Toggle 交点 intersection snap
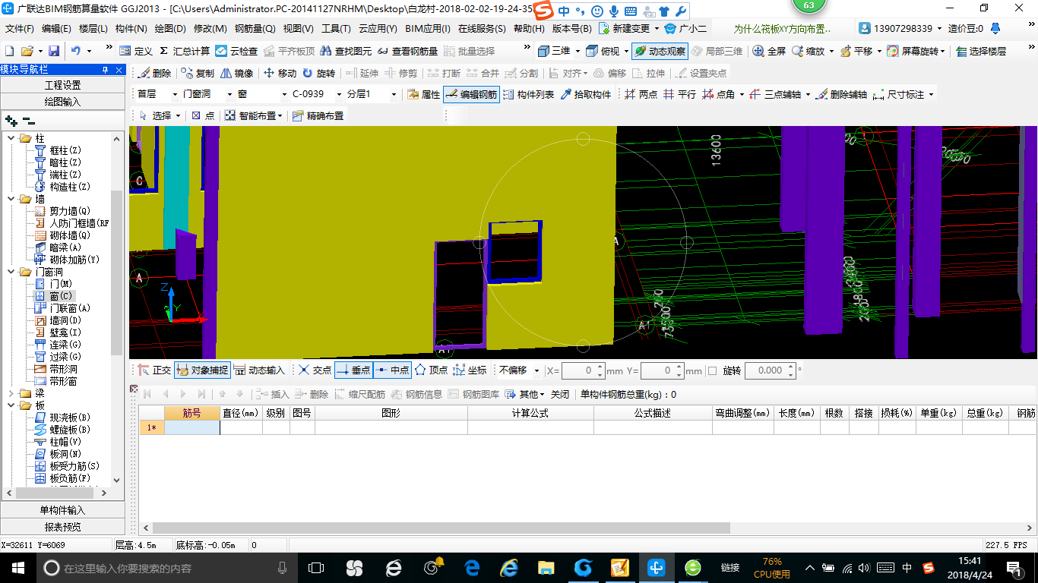The image size is (1038, 583). coord(315,370)
